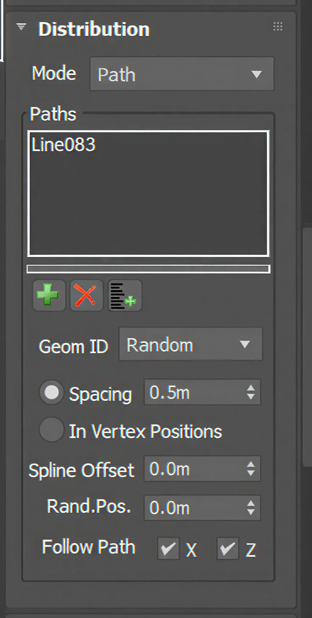This screenshot has height=618, width=312.
Task: Toggle the Follow Path X checkbox
Action: (168, 548)
